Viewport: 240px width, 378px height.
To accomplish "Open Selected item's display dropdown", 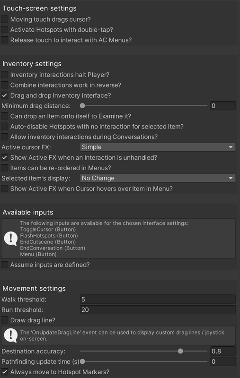I will click(158, 178).
